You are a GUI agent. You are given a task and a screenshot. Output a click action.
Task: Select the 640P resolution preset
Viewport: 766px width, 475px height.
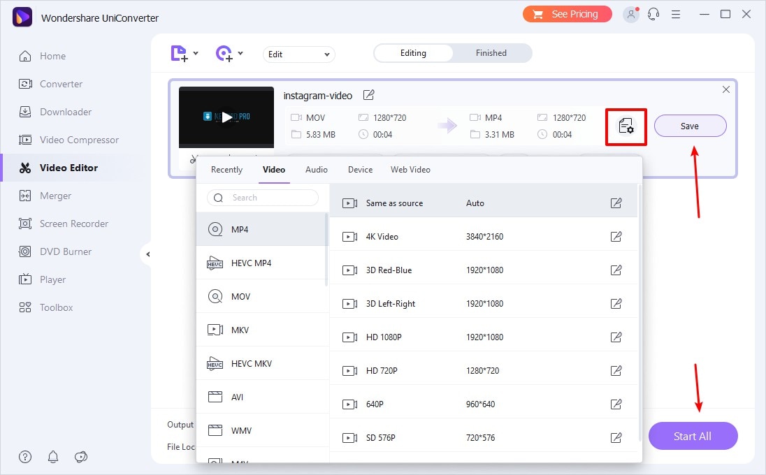click(484, 404)
